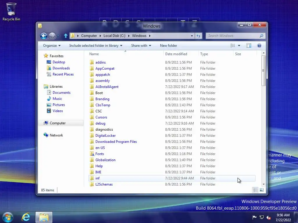The height and width of the screenshot is (223, 298).
Task: Open the Start button orb
Action: point(8,217)
